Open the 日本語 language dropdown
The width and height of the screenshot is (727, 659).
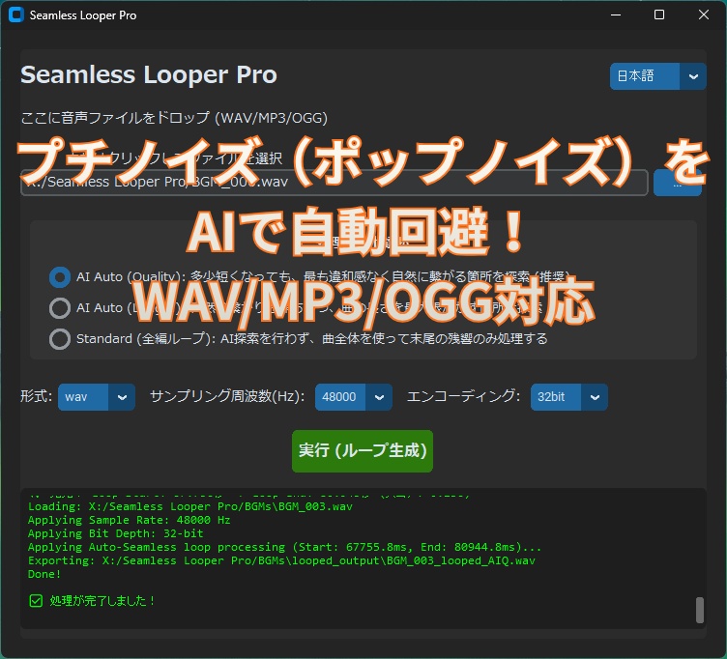[658, 76]
